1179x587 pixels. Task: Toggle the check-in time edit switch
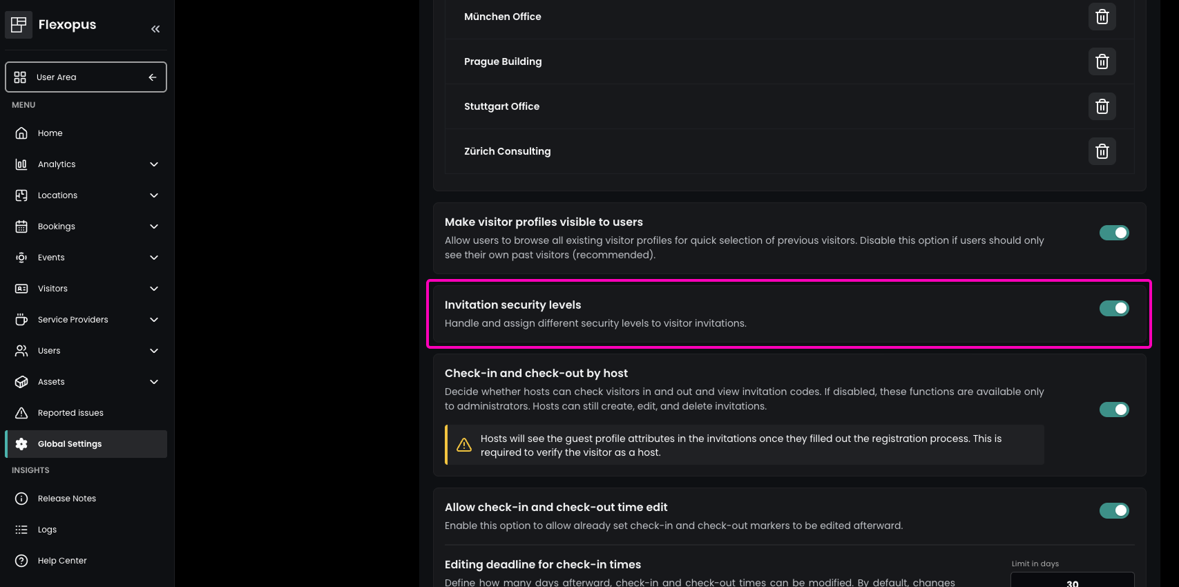point(1113,510)
